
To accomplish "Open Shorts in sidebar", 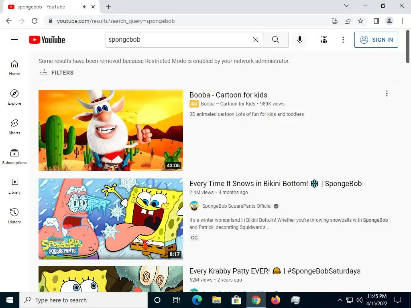I will coord(14,127).
